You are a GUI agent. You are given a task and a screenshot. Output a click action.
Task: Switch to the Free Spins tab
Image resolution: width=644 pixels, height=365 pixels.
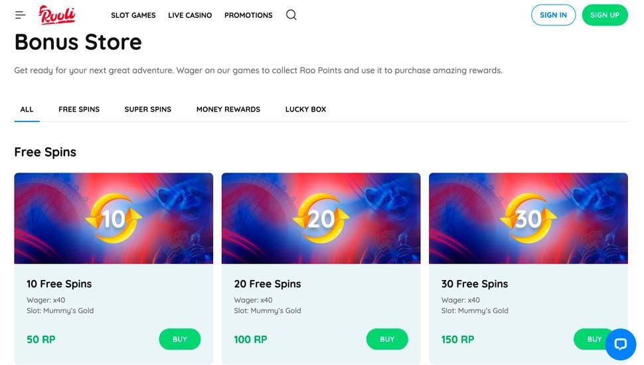[x=79, y=110]
